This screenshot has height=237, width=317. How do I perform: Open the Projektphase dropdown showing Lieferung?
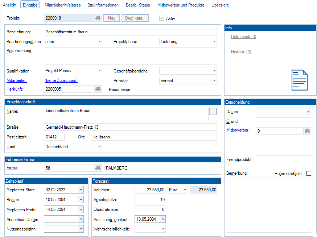tap(214, 42)
